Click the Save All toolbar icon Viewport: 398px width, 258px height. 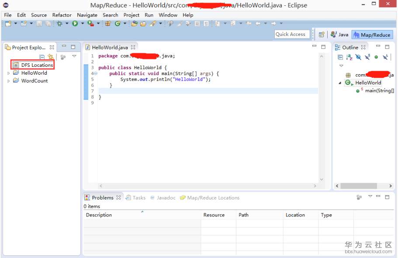[48, 24]
